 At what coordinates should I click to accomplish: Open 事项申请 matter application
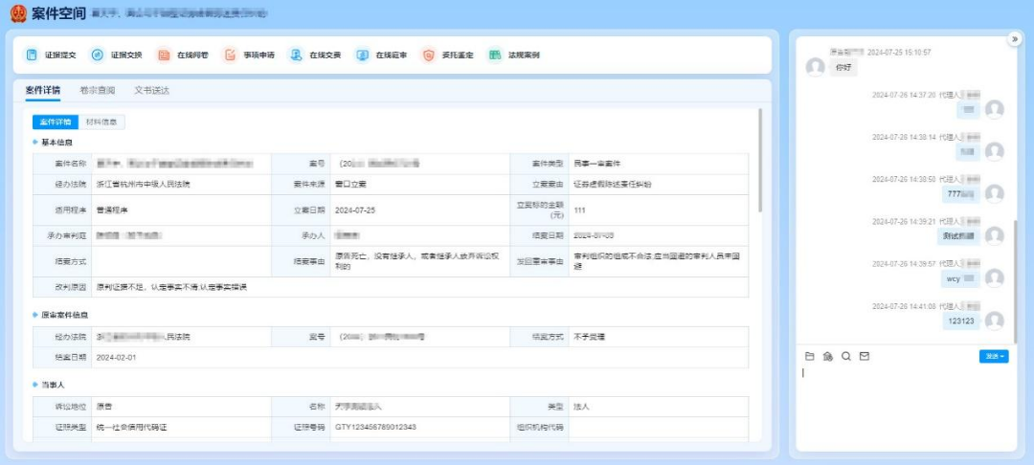pos(249,55)
